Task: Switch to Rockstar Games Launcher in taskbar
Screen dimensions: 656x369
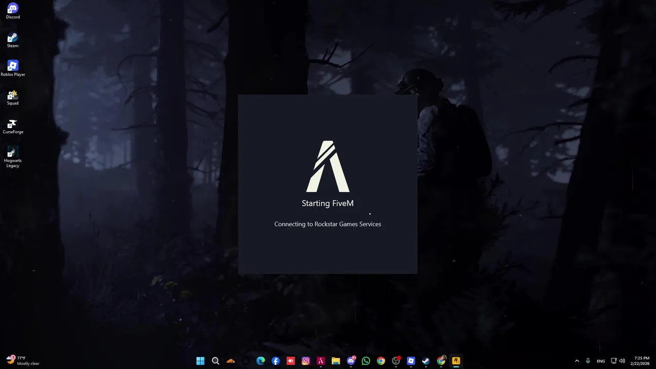Action: 456,361
